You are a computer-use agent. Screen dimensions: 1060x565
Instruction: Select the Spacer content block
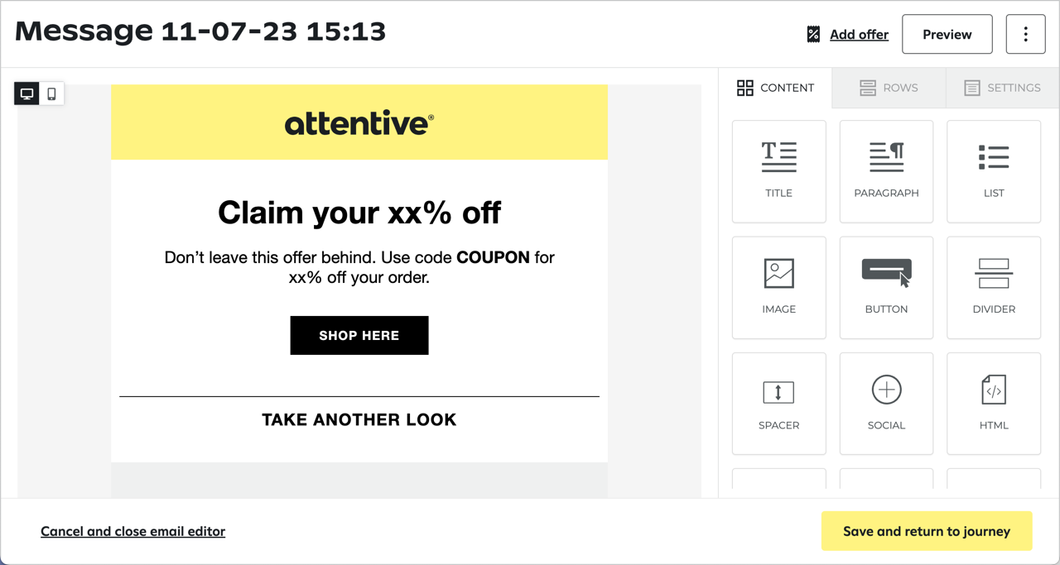click(778, 403)
